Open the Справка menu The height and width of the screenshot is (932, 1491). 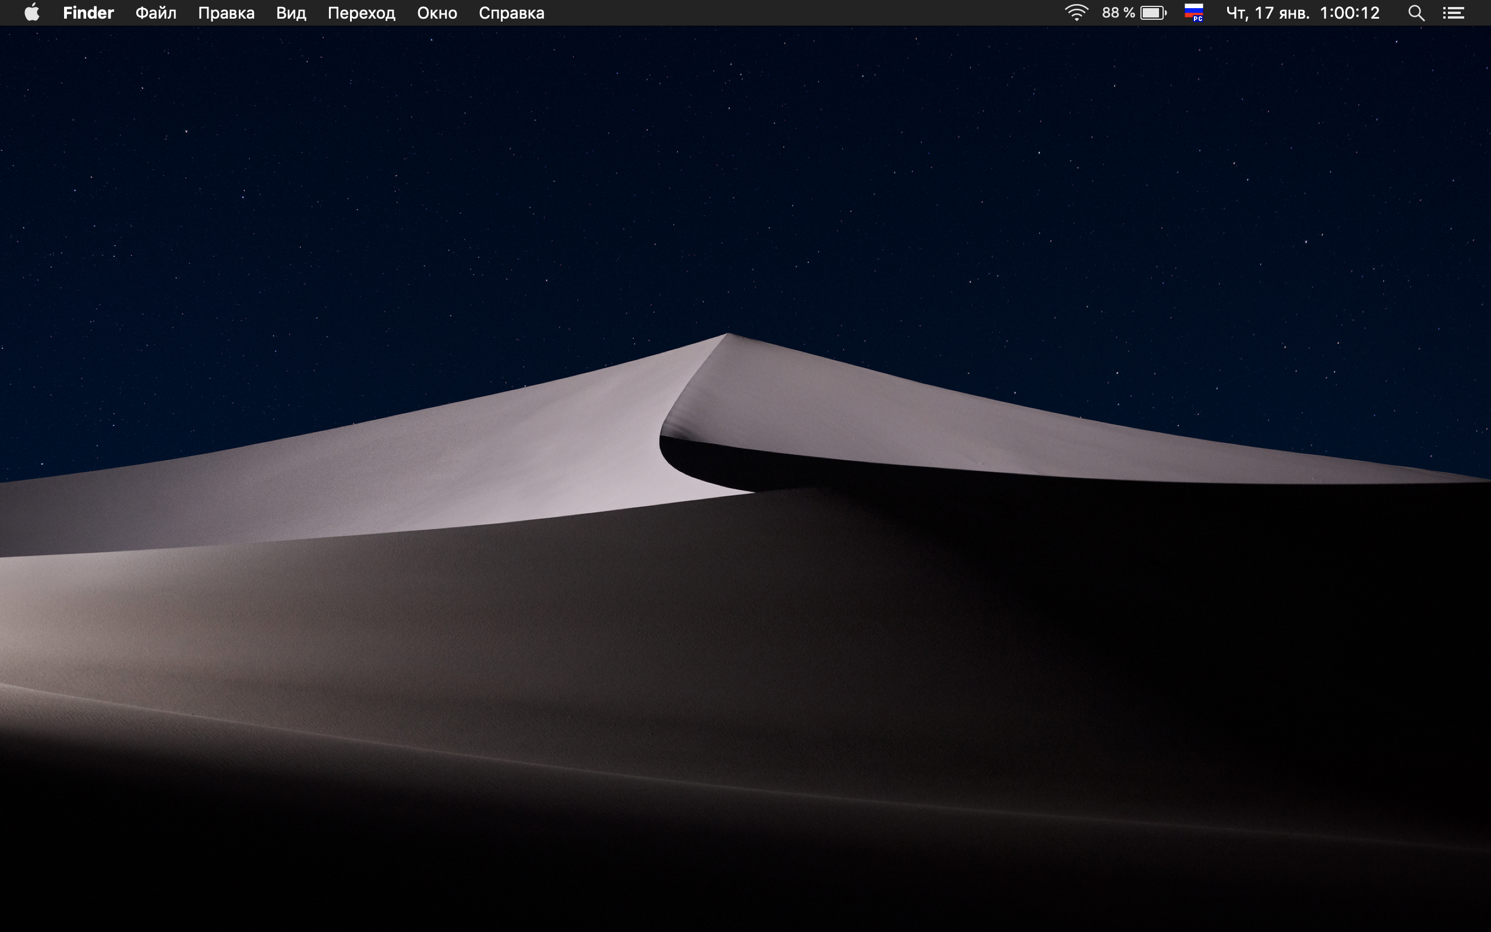click(511, 13)
